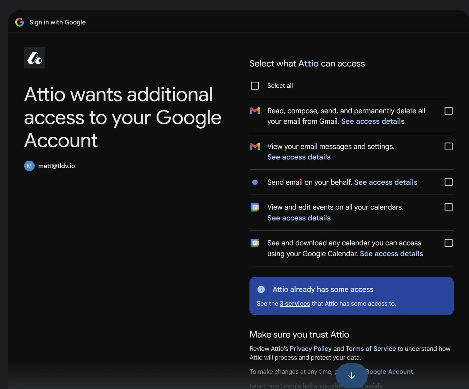Open See access details under view email messages
The image size is (469, 389).
(299, 157)
